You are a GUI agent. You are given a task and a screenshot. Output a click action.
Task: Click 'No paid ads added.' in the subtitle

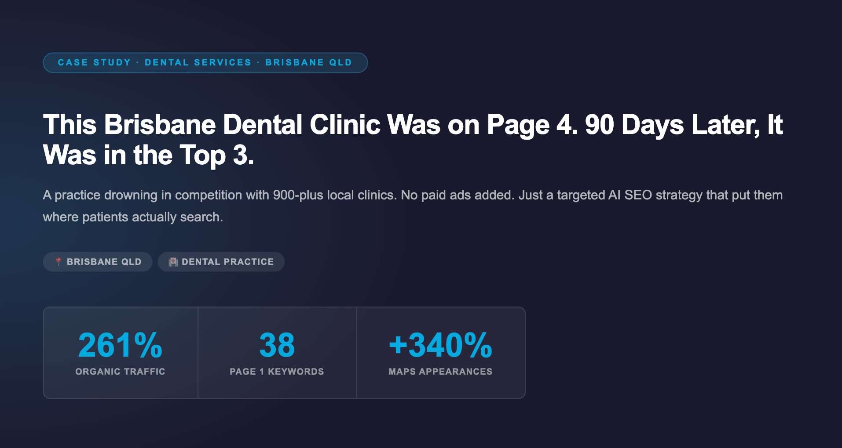click(x=458, y=195)
